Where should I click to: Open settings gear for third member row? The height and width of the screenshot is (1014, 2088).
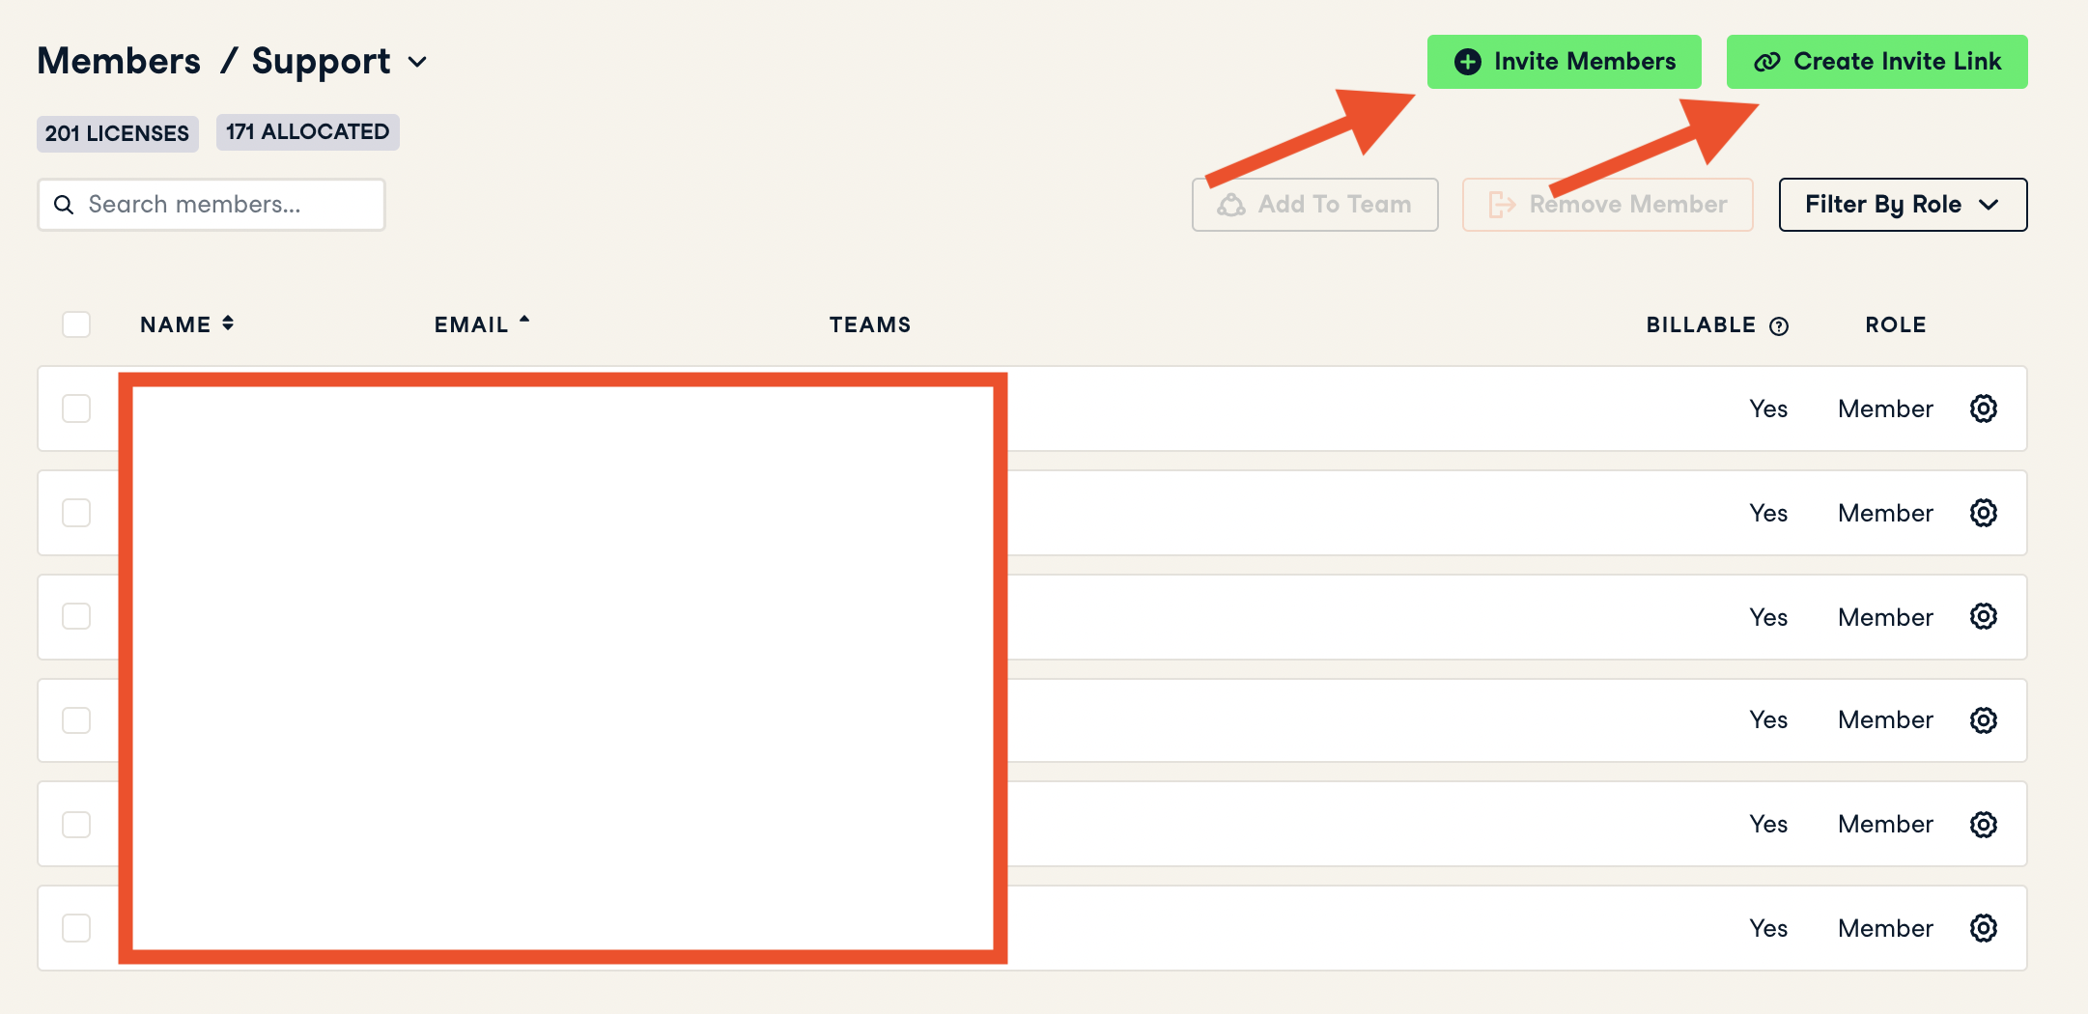pos(1983,616)
